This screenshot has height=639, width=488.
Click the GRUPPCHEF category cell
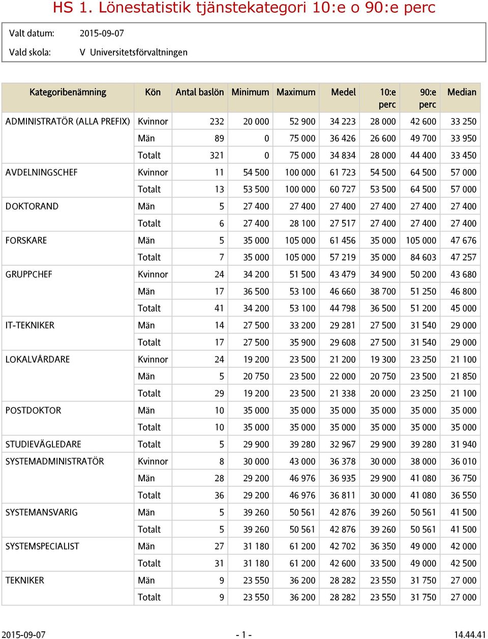point(29,274)
